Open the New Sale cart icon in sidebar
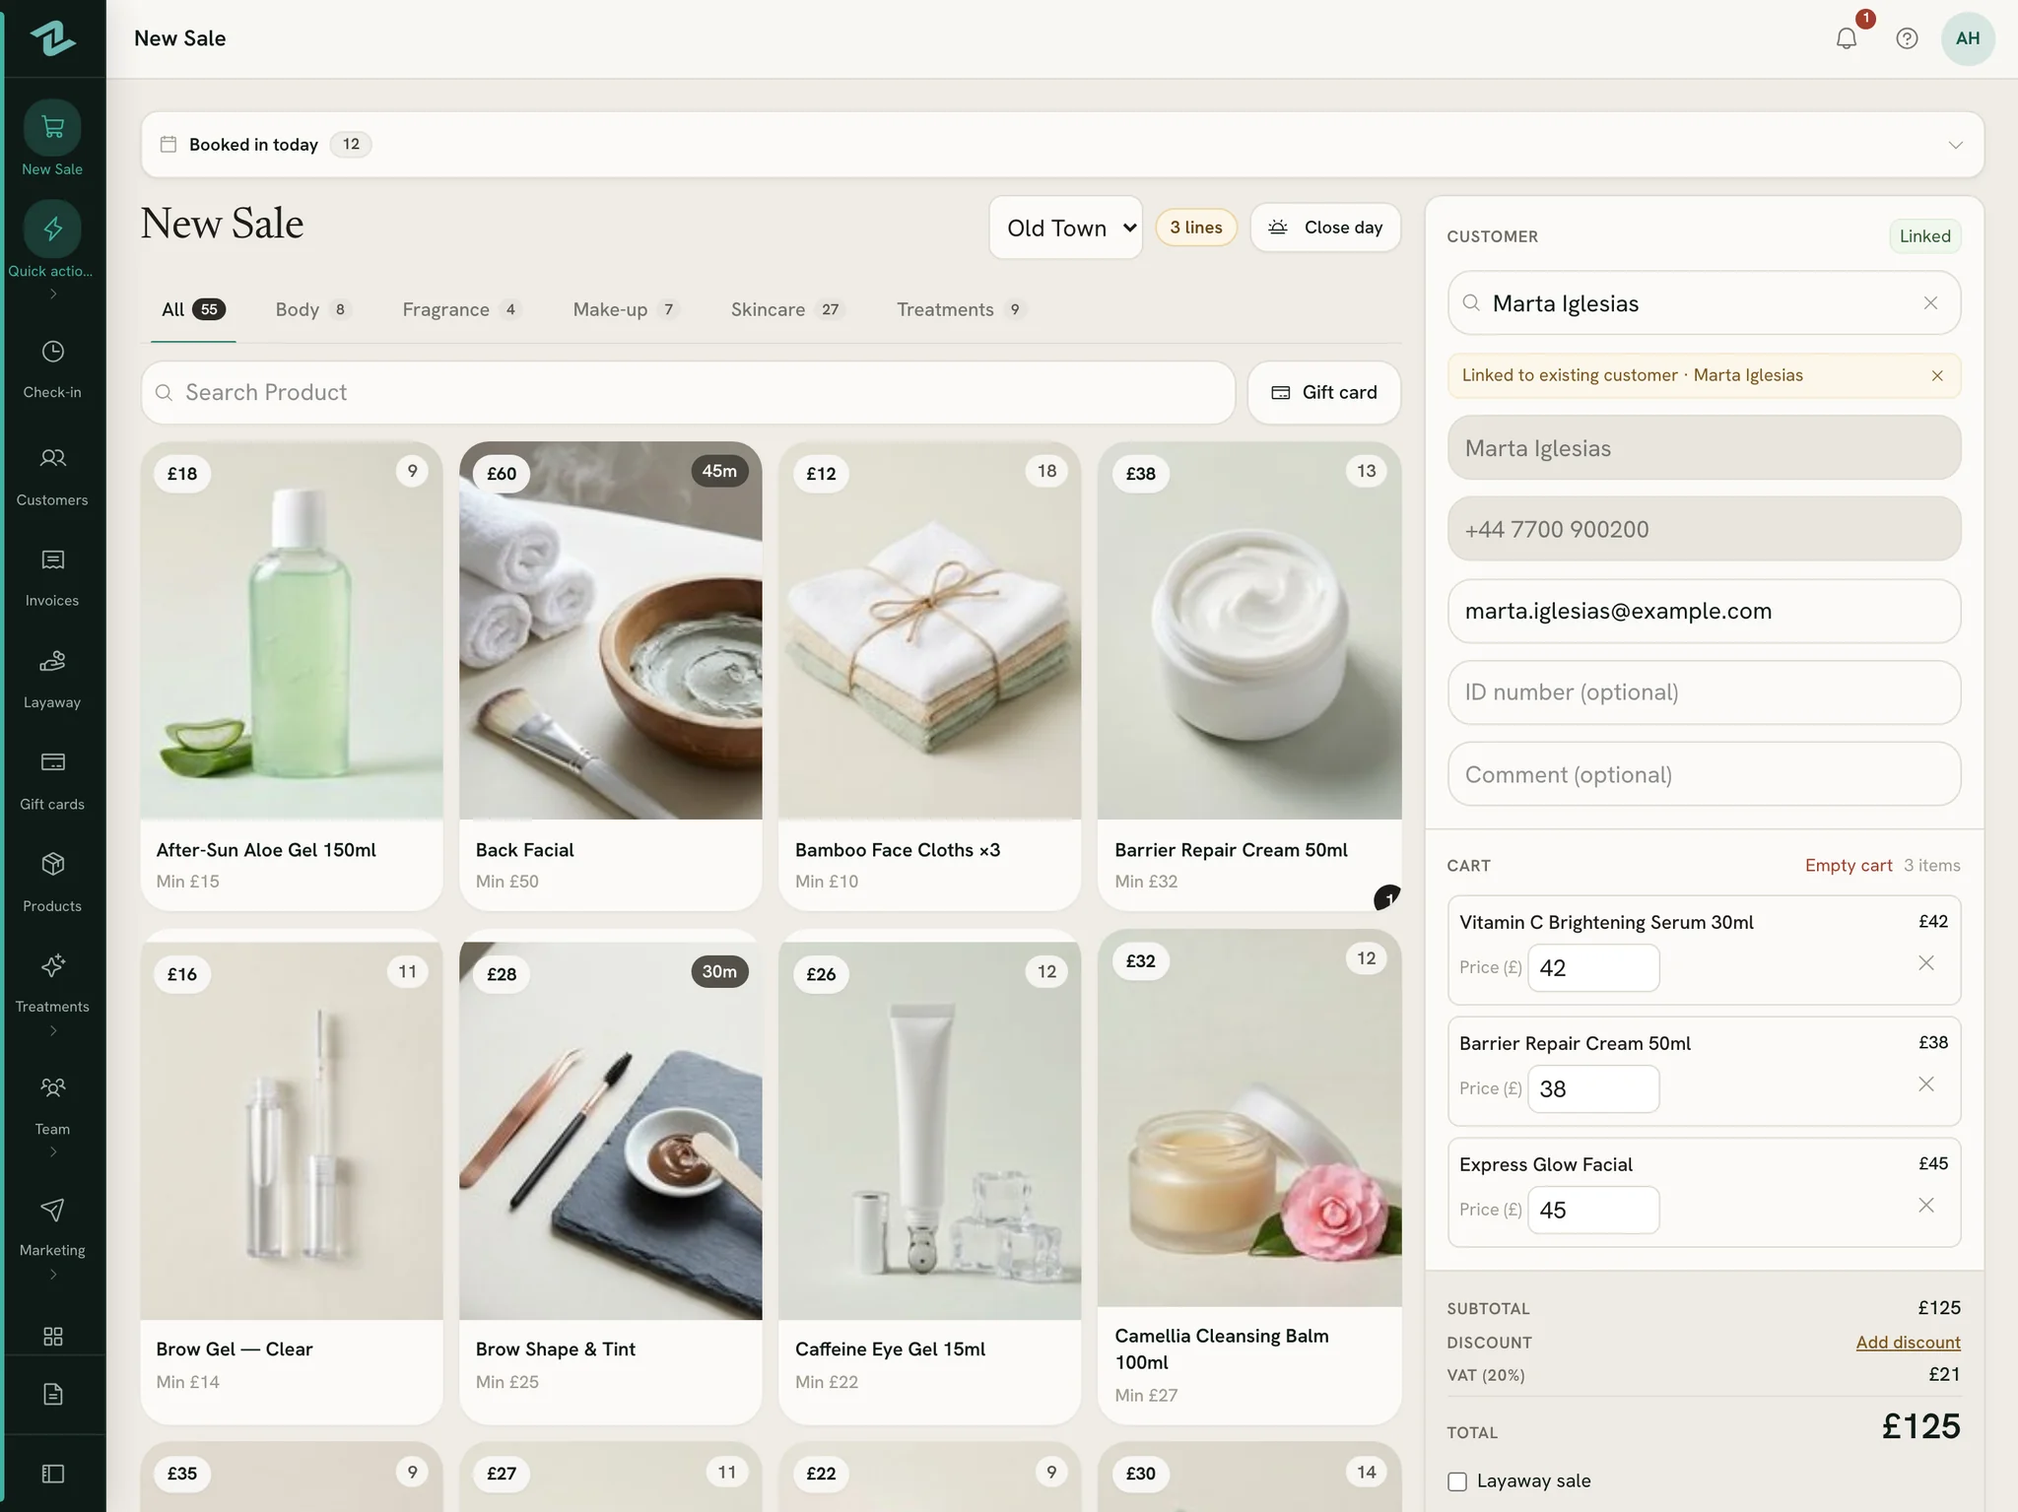This screenshot has height=1512, width=2018. pyautogui.click(x=52, y=127)
